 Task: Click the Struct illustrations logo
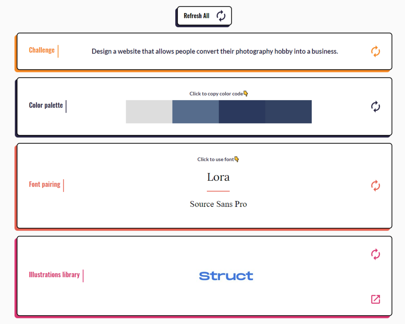[226, 276]
